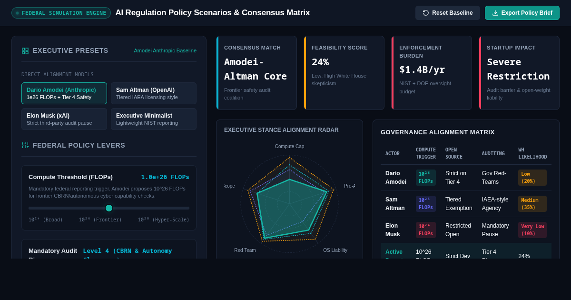Click the Level 4 audit value text
571x300 pixels.
(128, 253)
